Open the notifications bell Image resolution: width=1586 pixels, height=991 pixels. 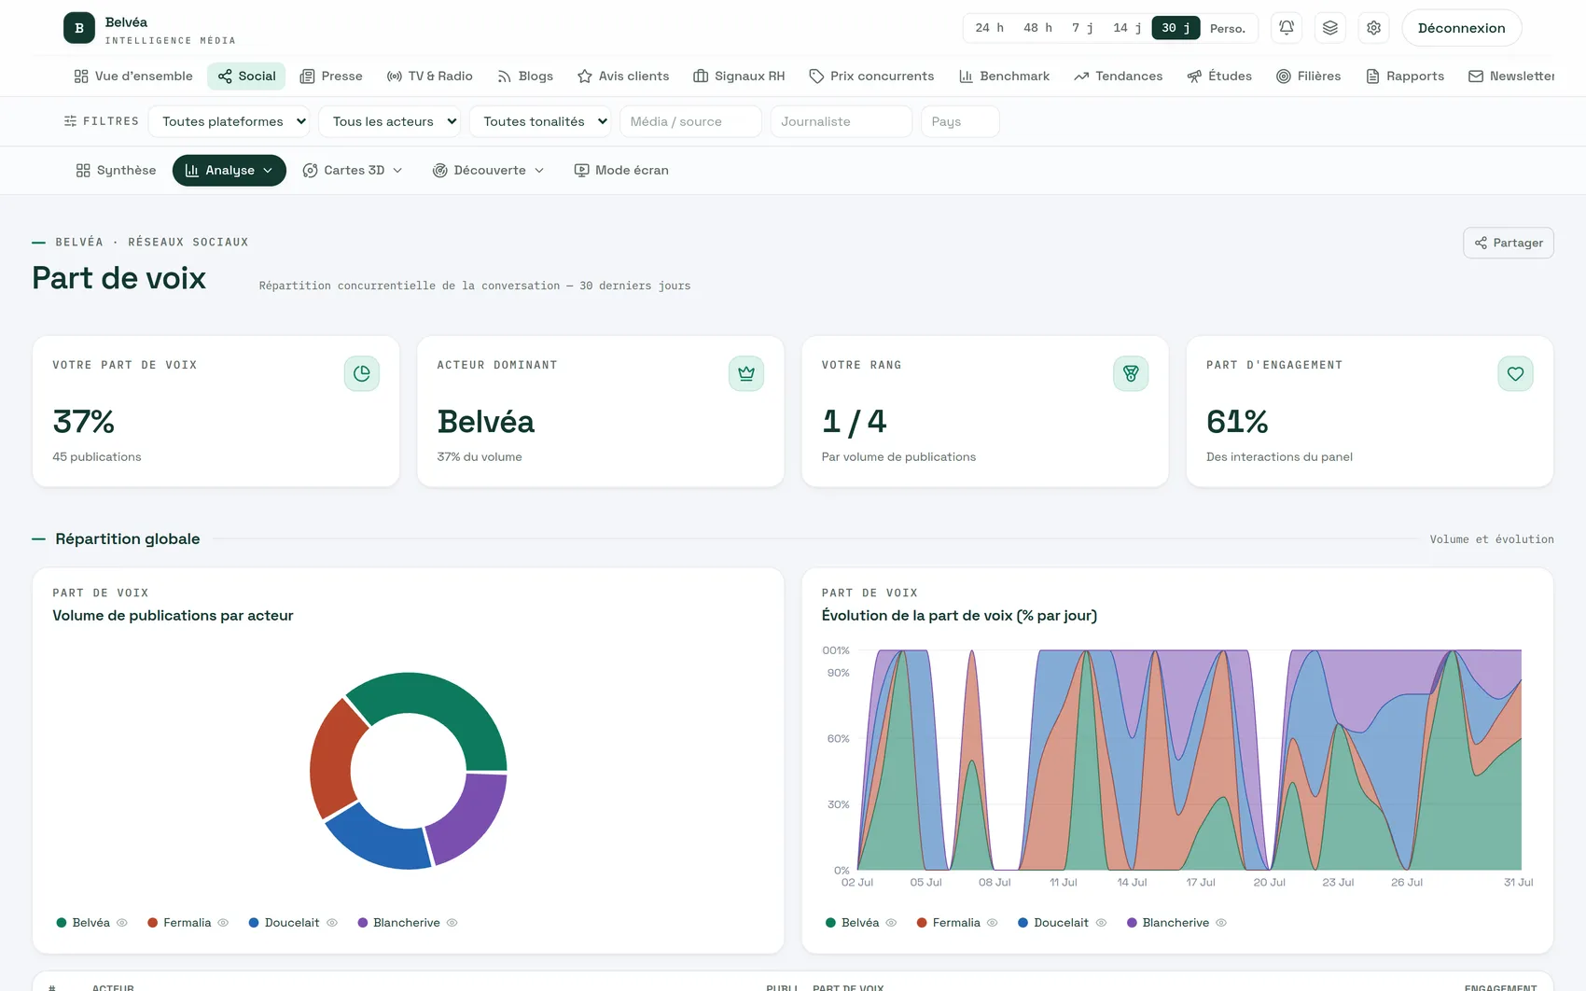(1287, 28)
